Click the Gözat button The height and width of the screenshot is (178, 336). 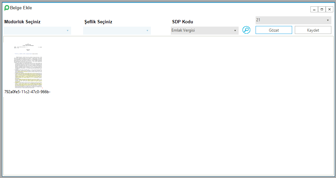coord(274,30)
